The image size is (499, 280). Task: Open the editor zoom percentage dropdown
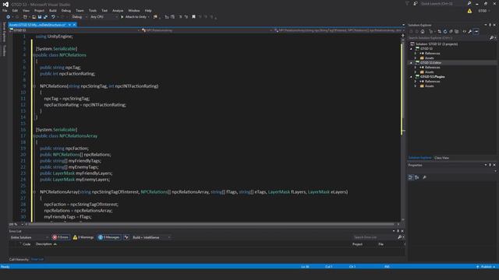tap(22, 225)
